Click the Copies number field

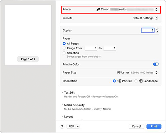click(x=148, y=30)
